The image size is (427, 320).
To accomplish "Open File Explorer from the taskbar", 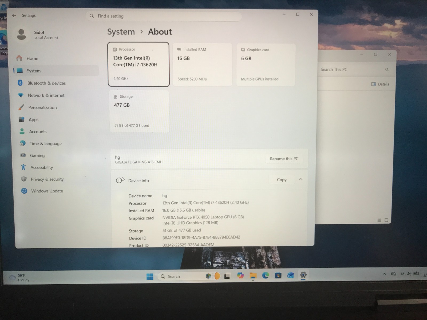I will point(253,276).
